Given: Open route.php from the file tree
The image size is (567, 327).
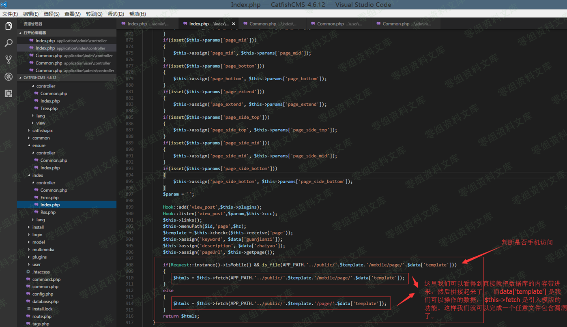Looking at the screenshot, I should (42, 316).
